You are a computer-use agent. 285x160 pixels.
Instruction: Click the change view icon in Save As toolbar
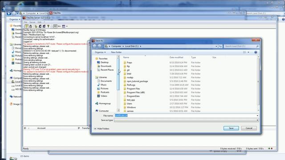244,52
